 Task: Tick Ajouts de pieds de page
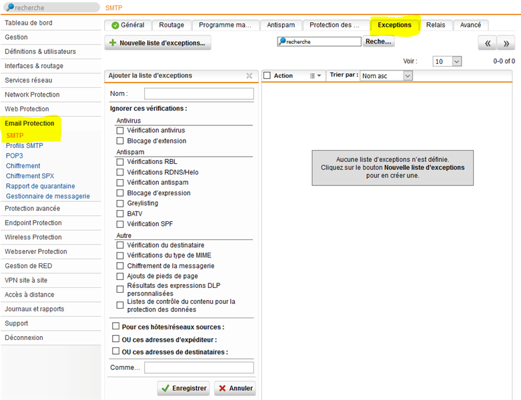(120, 276)
